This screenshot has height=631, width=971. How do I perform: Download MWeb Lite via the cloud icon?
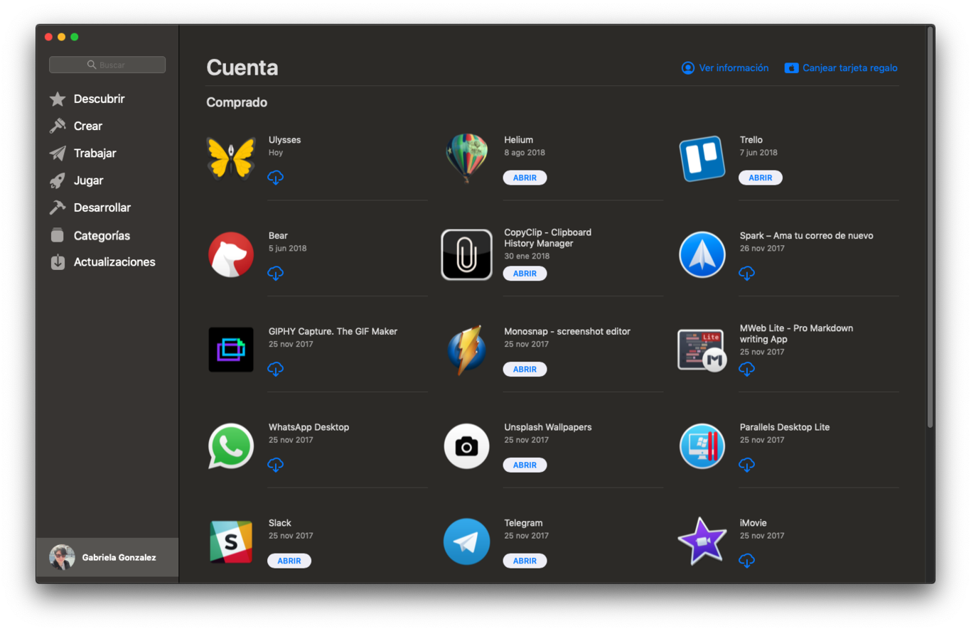click(x=746, y=369)
